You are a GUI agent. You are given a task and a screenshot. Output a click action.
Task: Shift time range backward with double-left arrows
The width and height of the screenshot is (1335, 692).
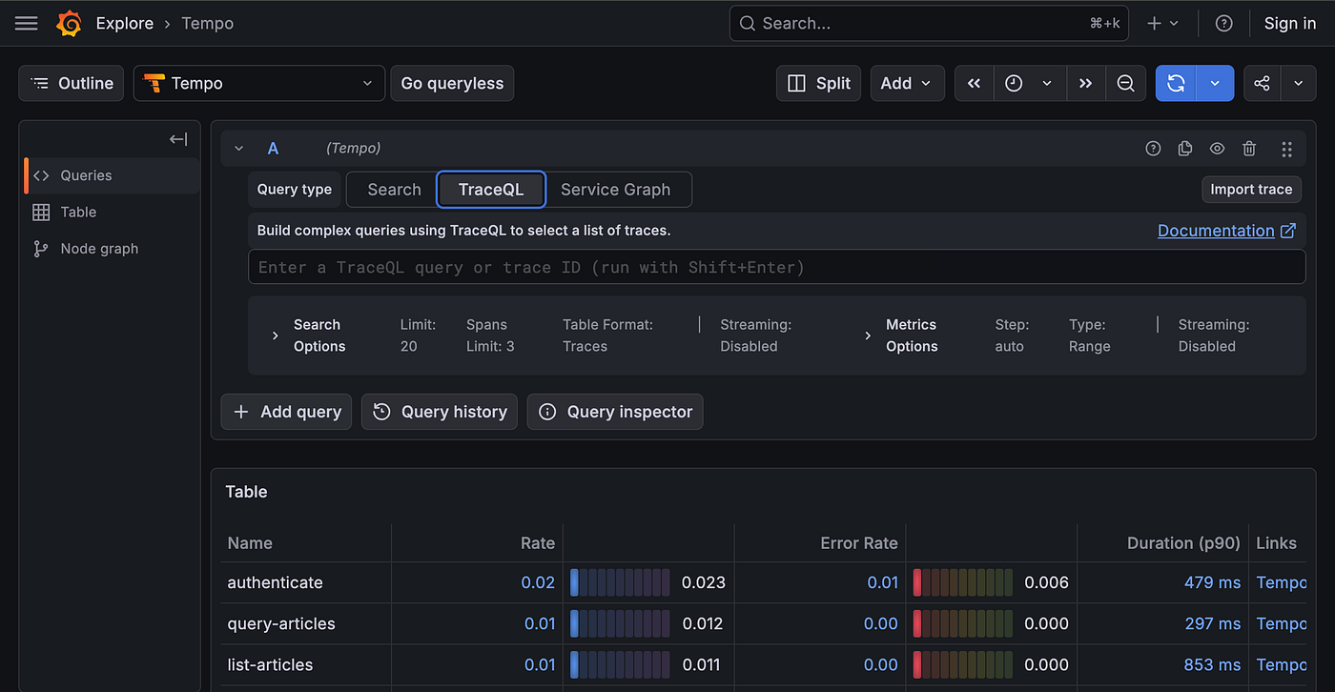tap(974, 83)
